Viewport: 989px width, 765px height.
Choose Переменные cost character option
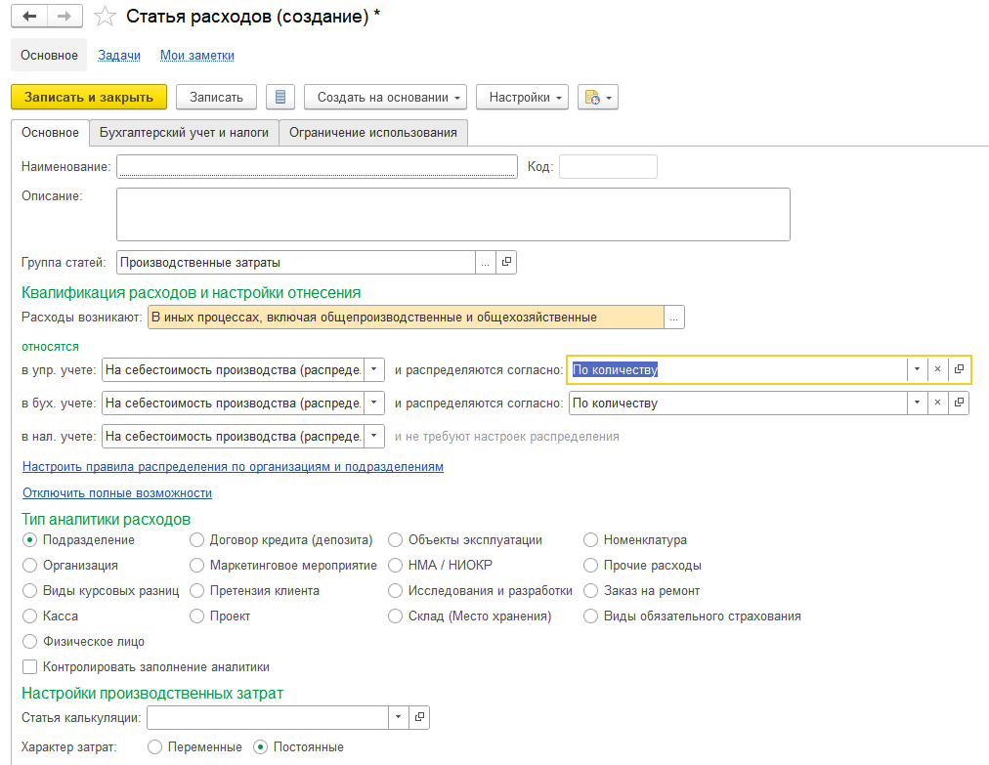click(x=155, y=747)
